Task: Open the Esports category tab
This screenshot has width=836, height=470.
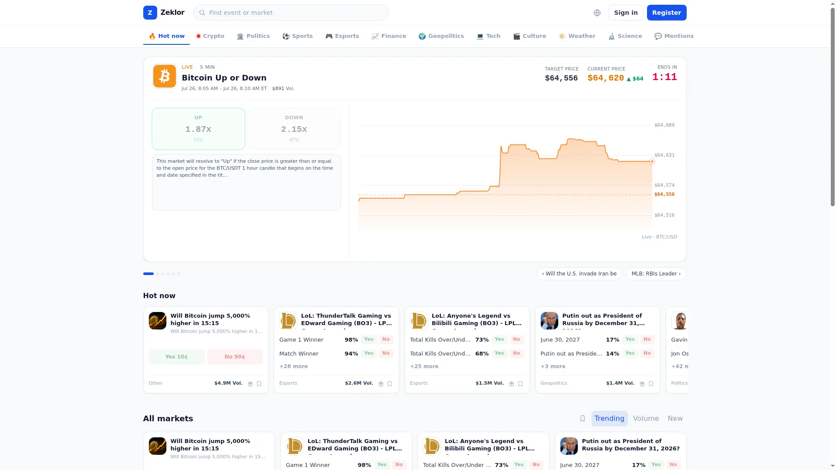Action: coord(342,36)
